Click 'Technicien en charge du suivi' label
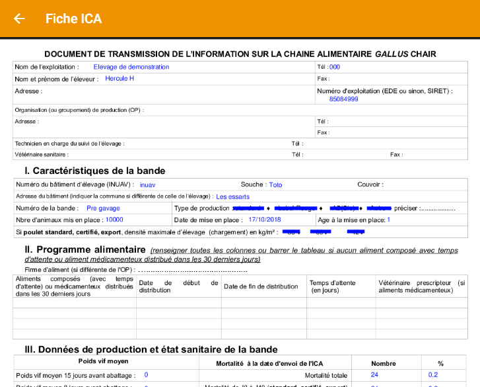480x387 pixels. (69, 144)
